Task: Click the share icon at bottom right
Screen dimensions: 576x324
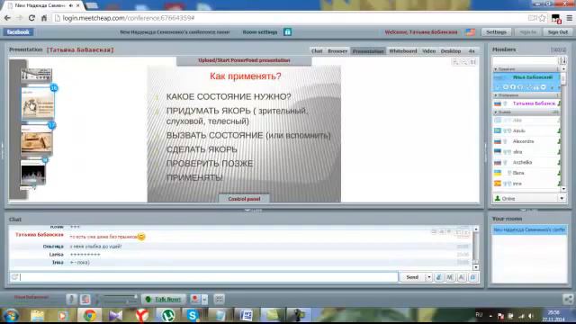Action: [568, 299]
